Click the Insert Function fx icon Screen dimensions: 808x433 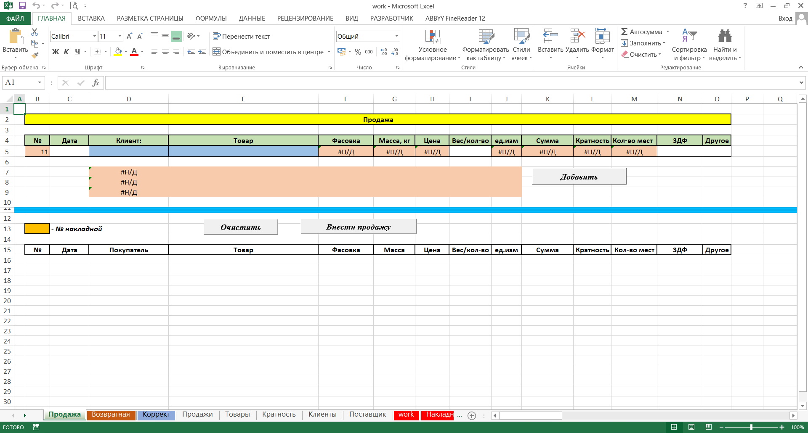[96, 83]
